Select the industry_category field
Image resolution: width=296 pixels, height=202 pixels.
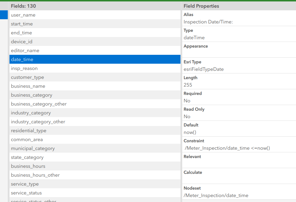[x=30, y=113]
